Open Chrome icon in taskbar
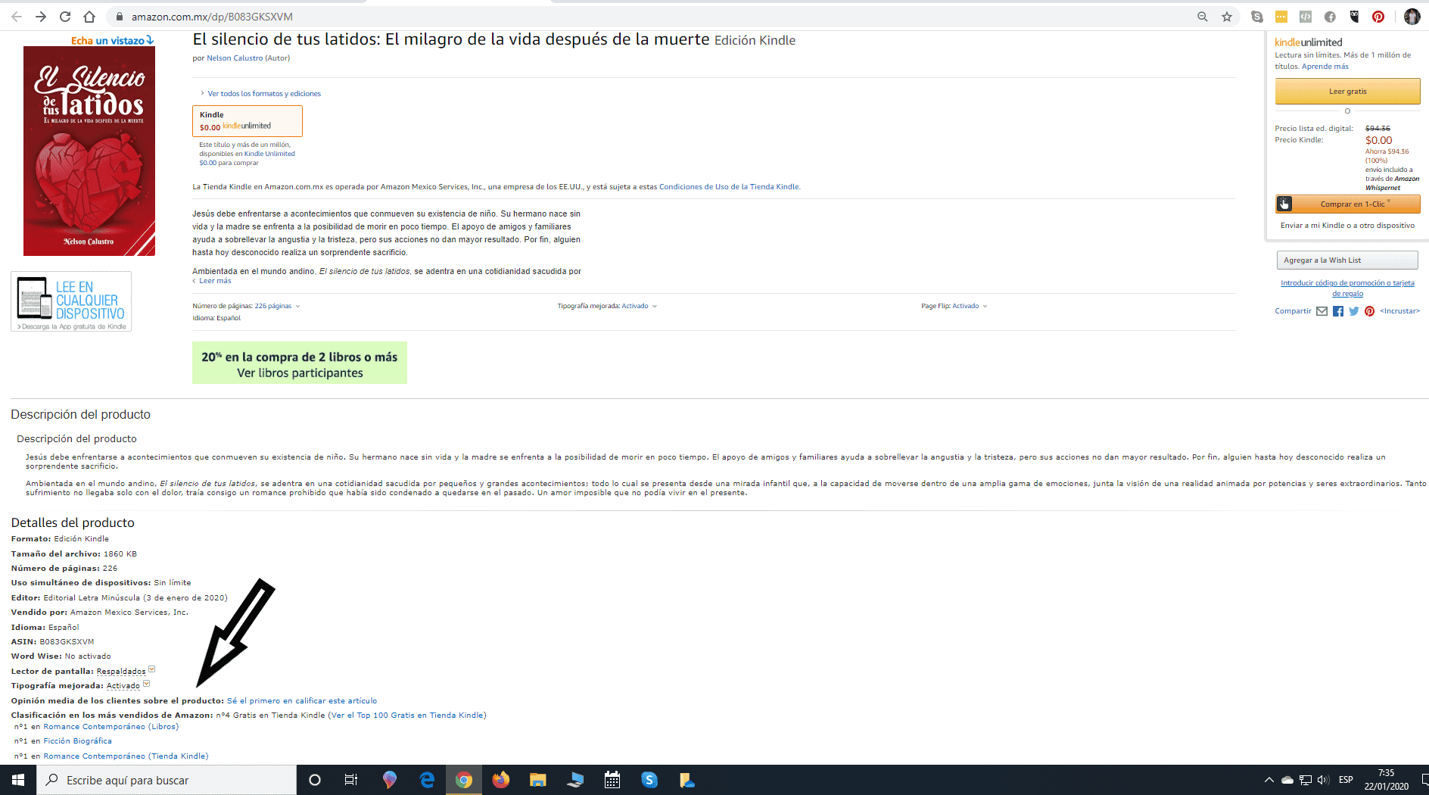 [x=464, y=780]
